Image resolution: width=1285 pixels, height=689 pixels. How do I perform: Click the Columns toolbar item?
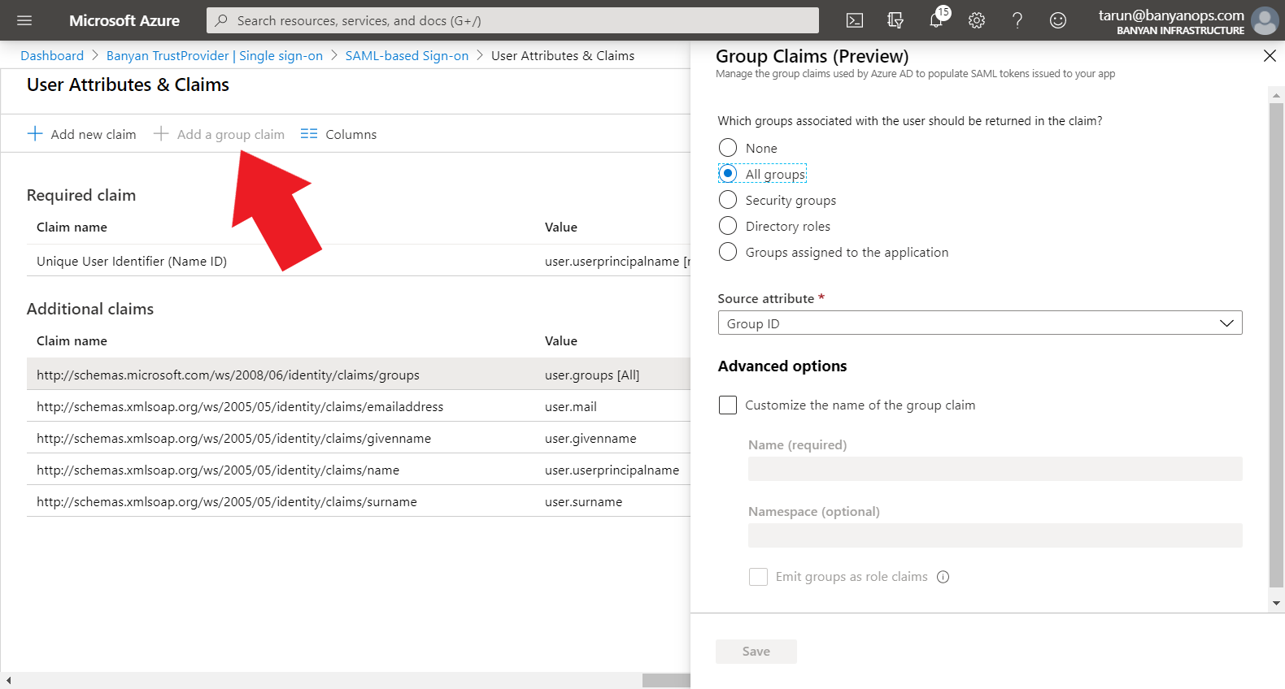coord(338,134)
